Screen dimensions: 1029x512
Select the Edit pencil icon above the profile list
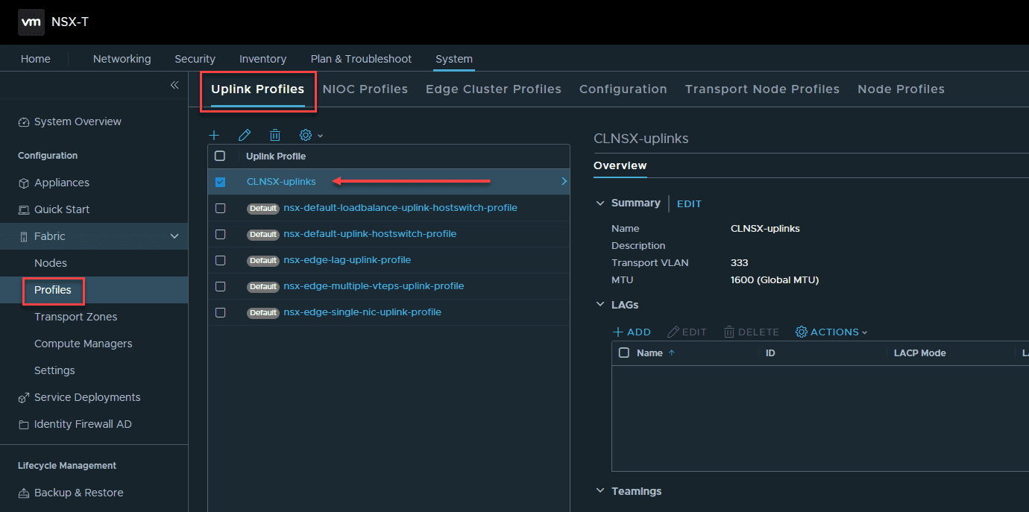tap(245, 135)
